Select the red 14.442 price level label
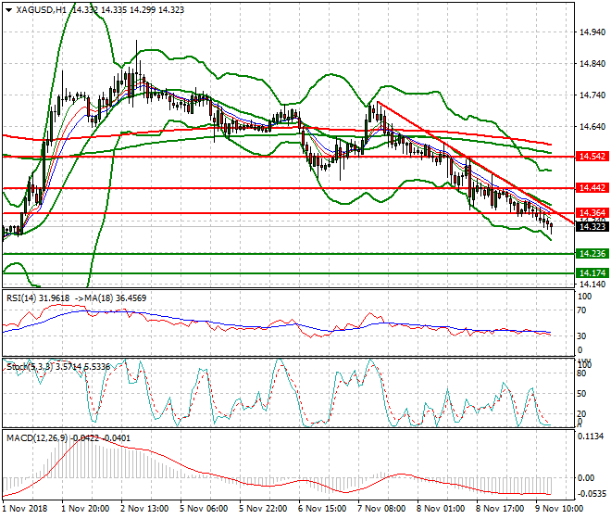Image resolution: width=611 pixels, height=519 pixels. click(x=591, y=188)
